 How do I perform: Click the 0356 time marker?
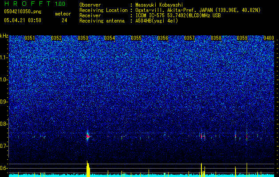click(163, 38)
